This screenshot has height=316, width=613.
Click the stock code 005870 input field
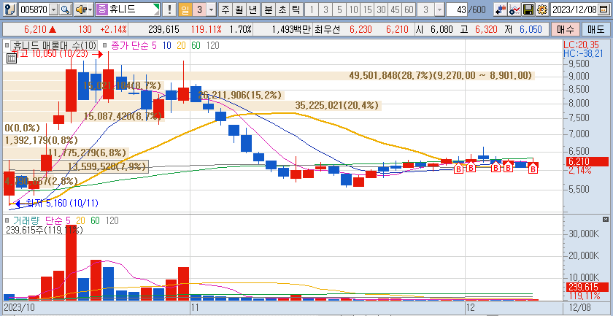[x=34, y=9]
